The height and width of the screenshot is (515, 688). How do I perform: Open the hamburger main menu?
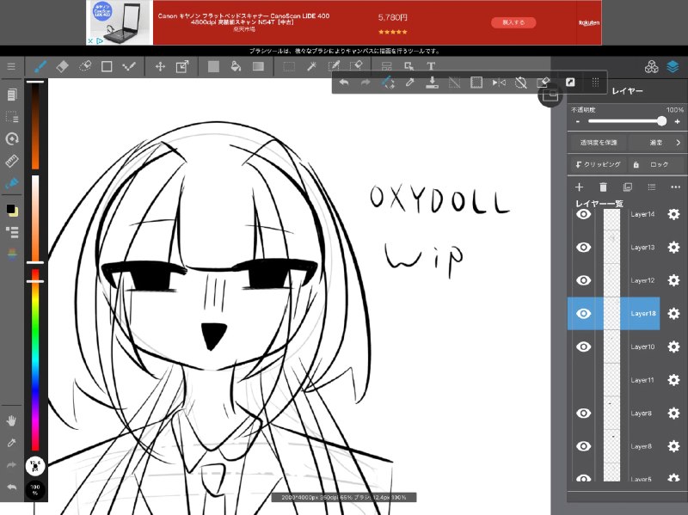(x=11, y=67)
